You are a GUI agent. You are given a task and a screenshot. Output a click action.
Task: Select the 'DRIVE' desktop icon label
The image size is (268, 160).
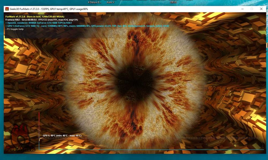[x=173, y=2]
